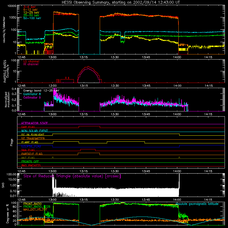Click the '13:15' tick under the count-rate panel
Screen dimensions: 228x228
[x=84, y=57]
